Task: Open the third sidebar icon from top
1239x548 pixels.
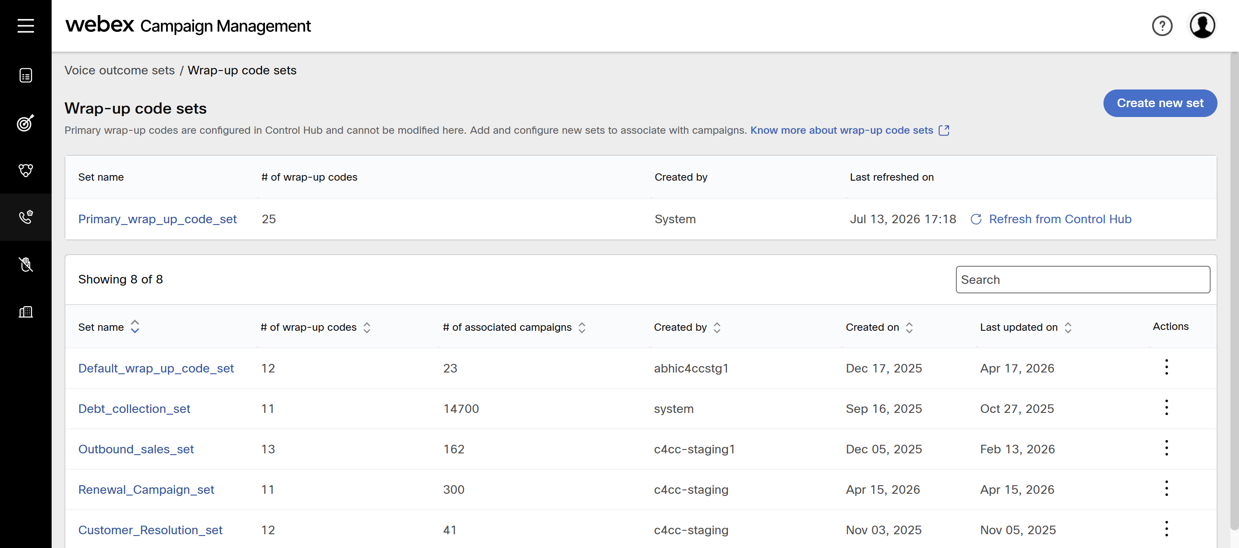Action: point(25,169)
